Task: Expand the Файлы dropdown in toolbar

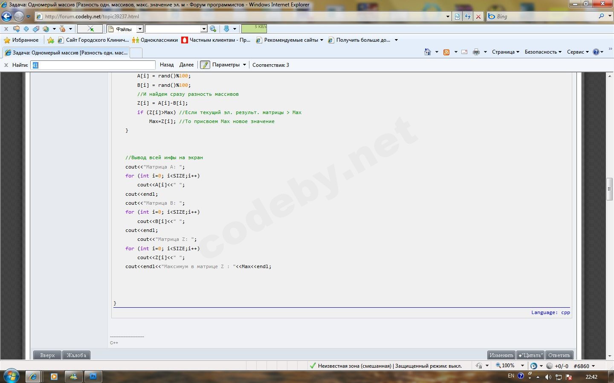Action: [x=139, y=29]
